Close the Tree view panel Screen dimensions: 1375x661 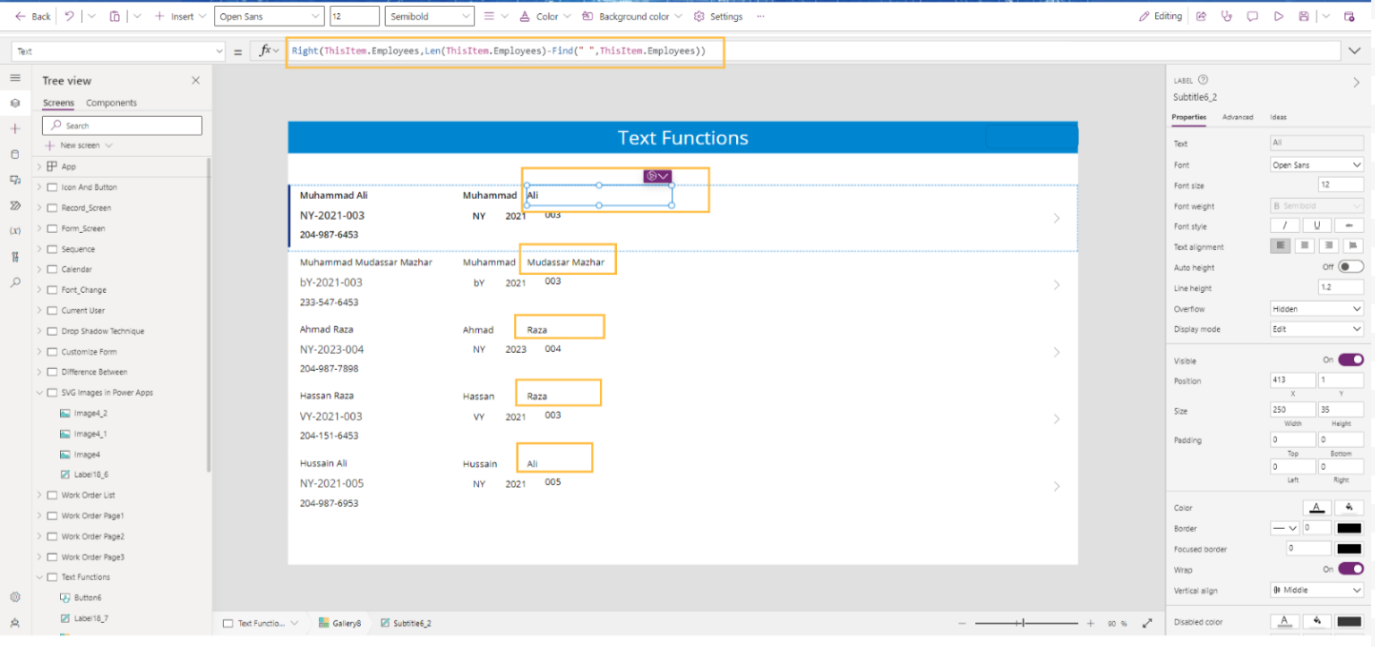coord(196,81)
